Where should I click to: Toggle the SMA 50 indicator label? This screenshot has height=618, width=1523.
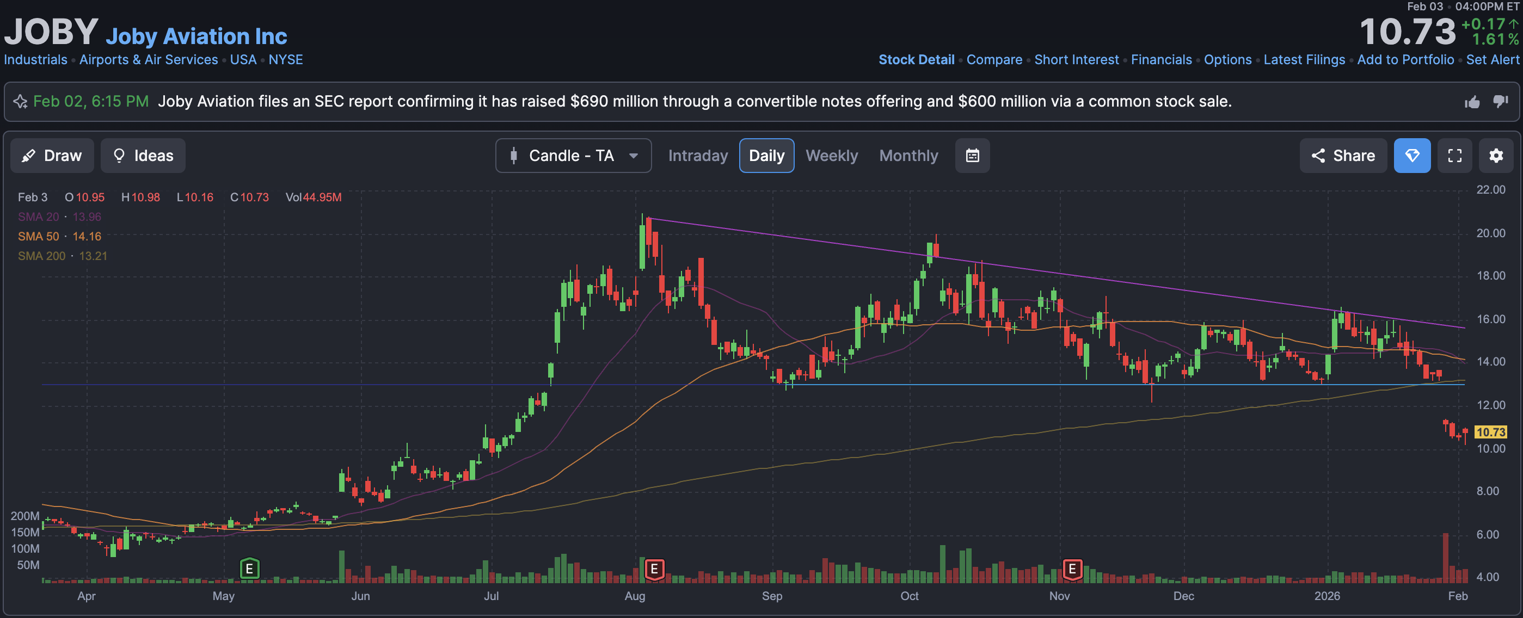coord(39,236)
